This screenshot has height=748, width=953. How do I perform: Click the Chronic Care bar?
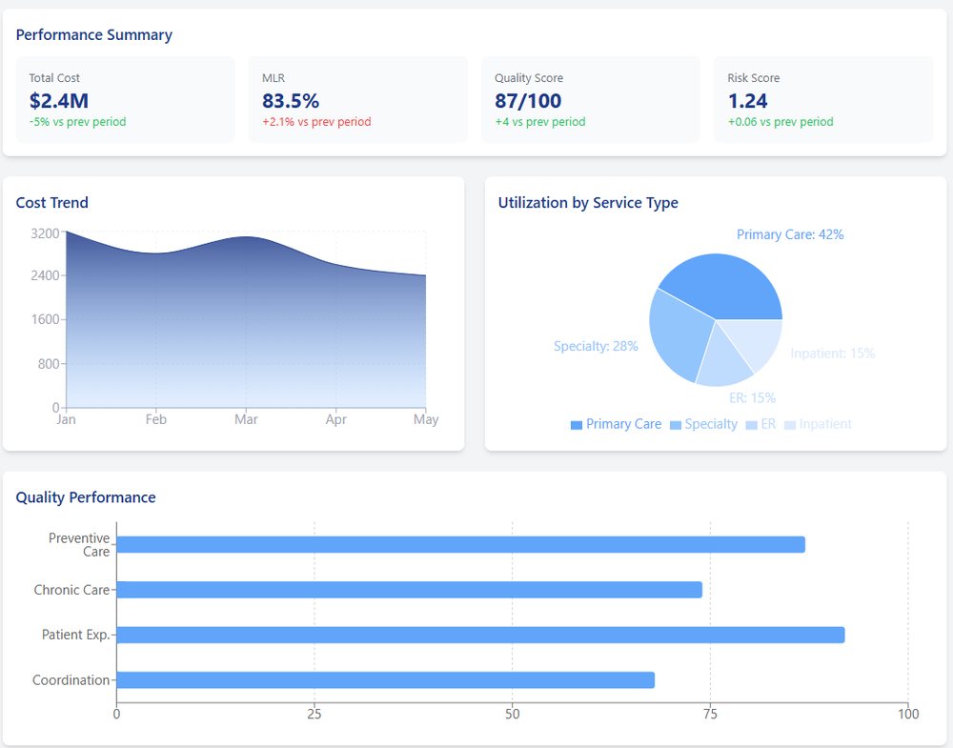point(409,590)
